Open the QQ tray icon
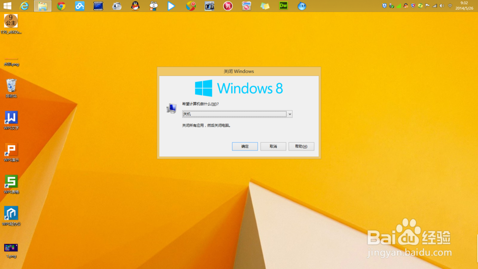 (x=406, y=6)
